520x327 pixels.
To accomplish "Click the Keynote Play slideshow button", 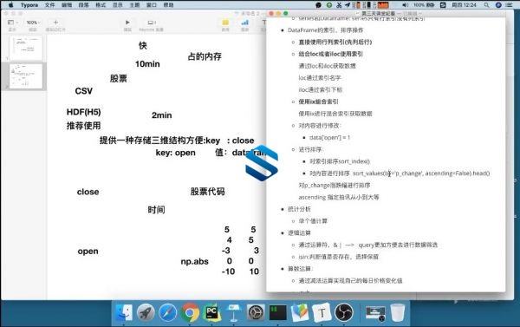I will pos(127,23).
